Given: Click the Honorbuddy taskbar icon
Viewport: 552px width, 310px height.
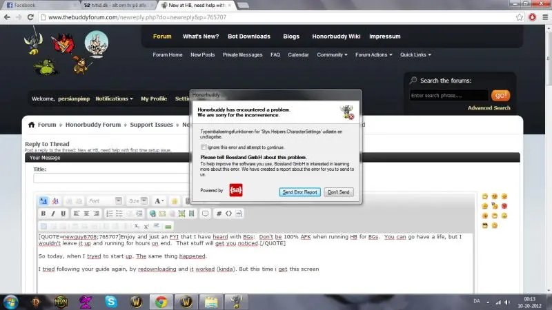Looking at the screenshot, I should click(x=236, y=302).
